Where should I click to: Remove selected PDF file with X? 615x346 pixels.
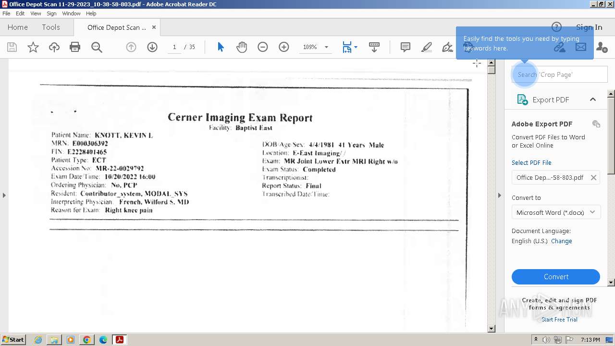pos(593,177)
